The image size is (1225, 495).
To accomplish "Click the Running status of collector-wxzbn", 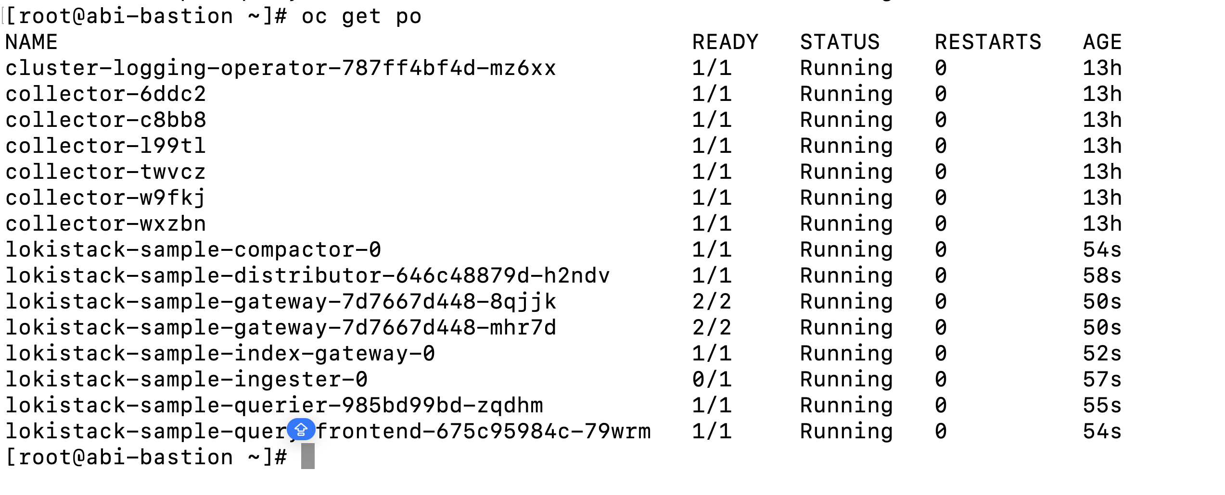I will 846,224.
